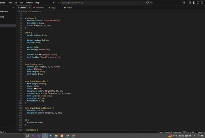Expand the system tray hidden icons chevron

tap(195, 136)
